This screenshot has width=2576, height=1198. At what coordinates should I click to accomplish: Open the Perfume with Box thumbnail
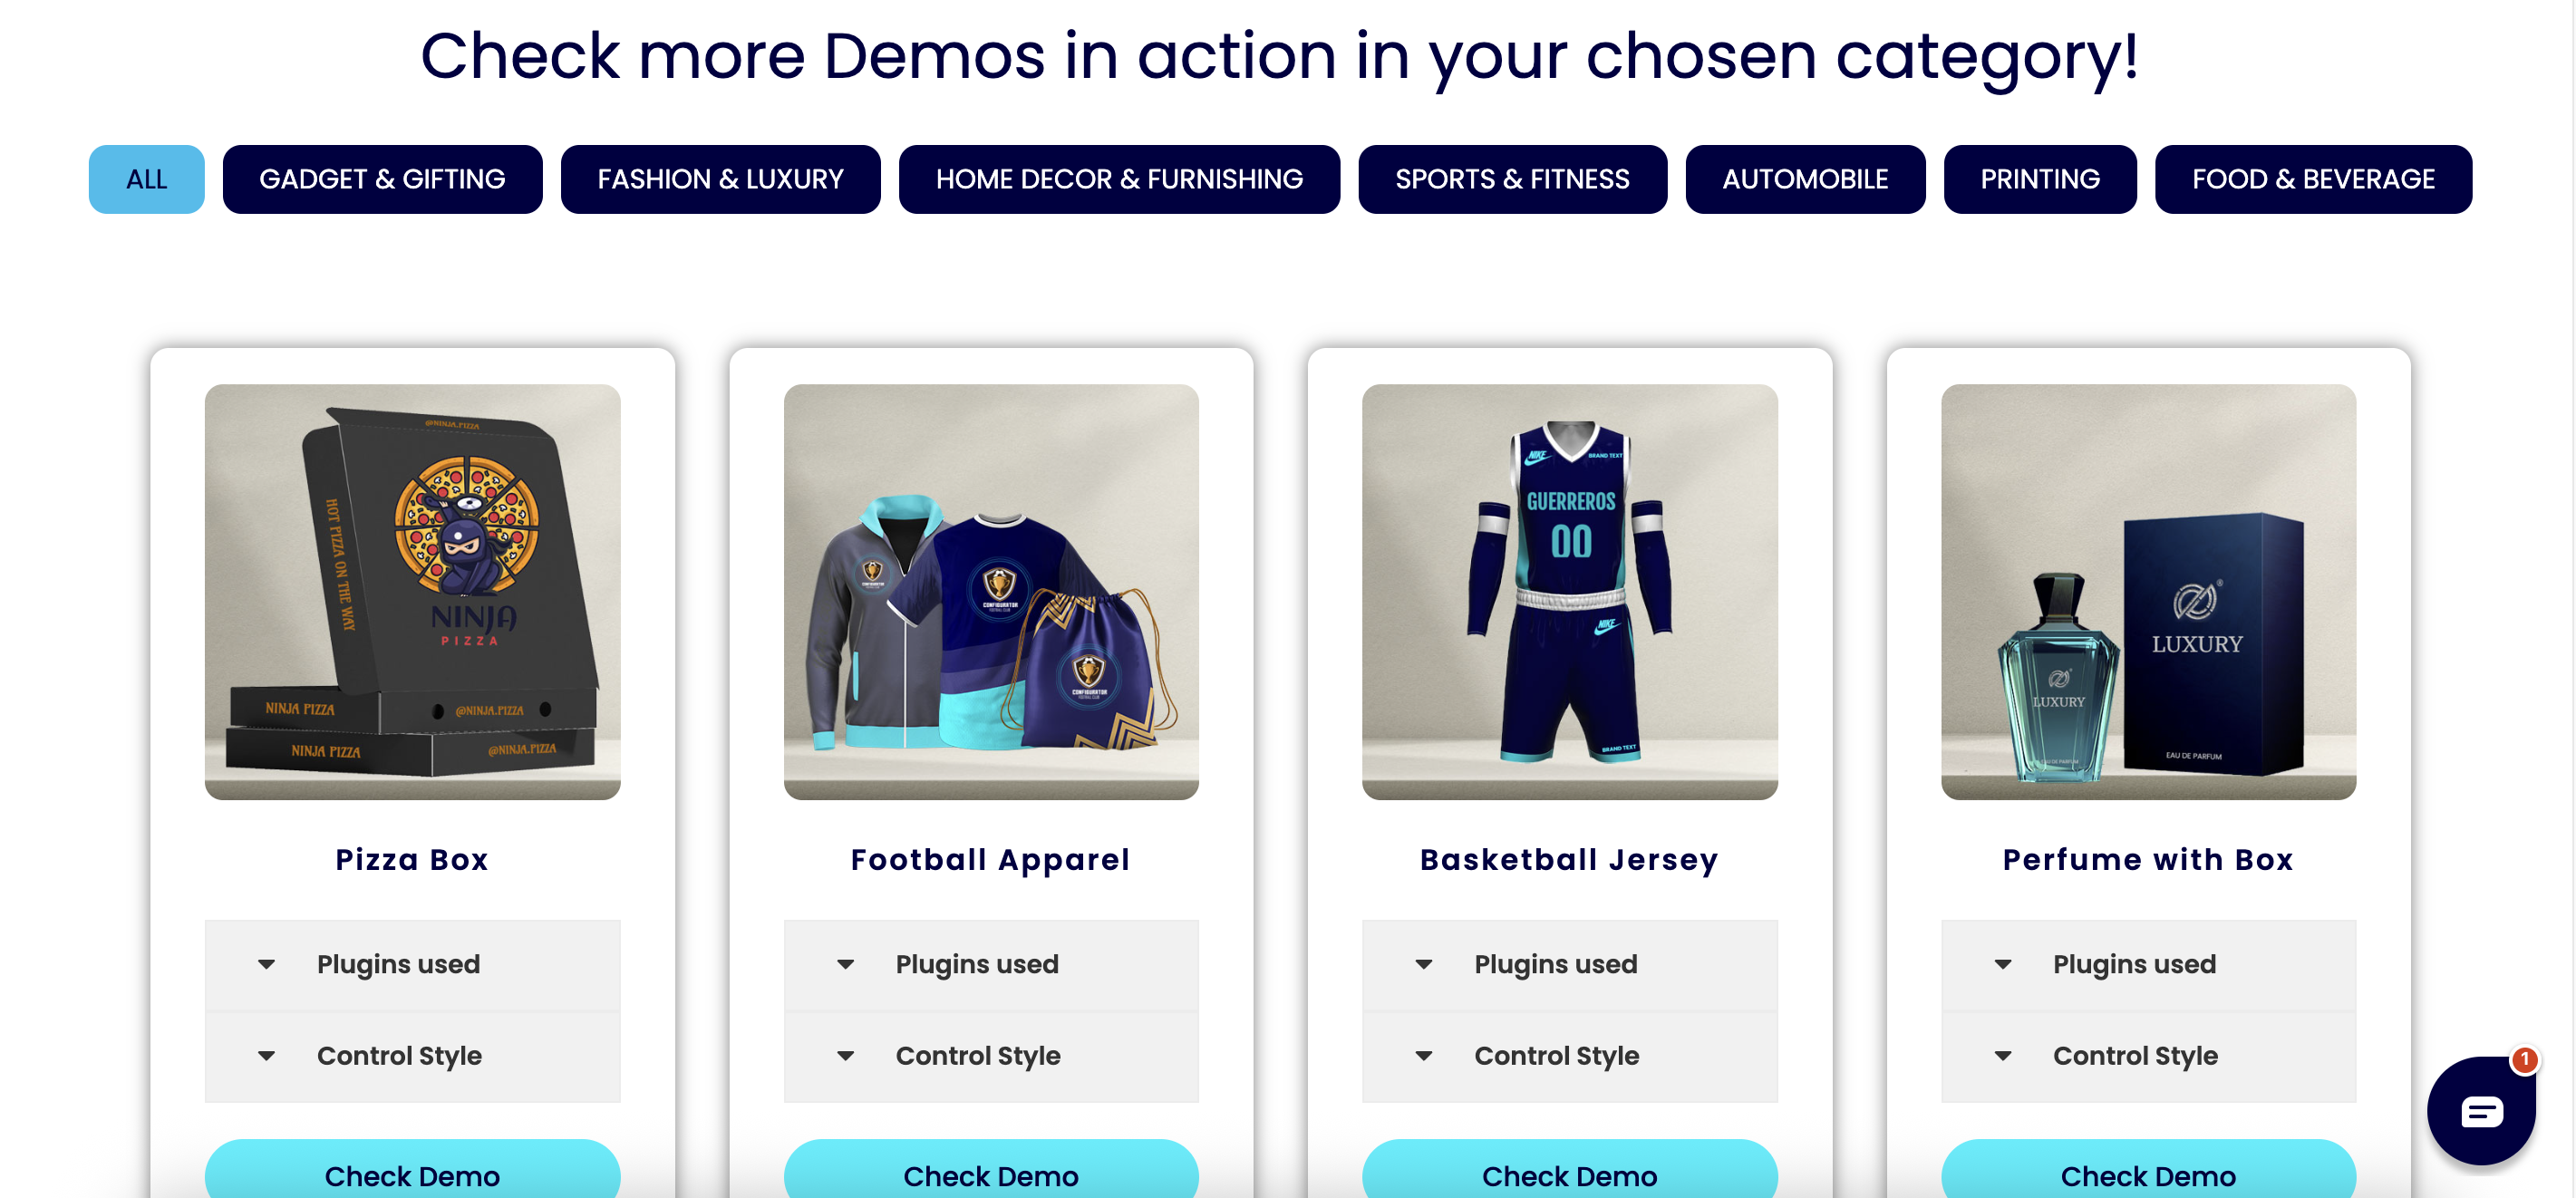point(2148,592)
